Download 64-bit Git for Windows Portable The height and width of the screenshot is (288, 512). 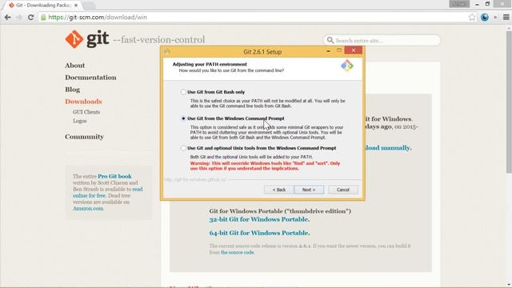(259, 233)
